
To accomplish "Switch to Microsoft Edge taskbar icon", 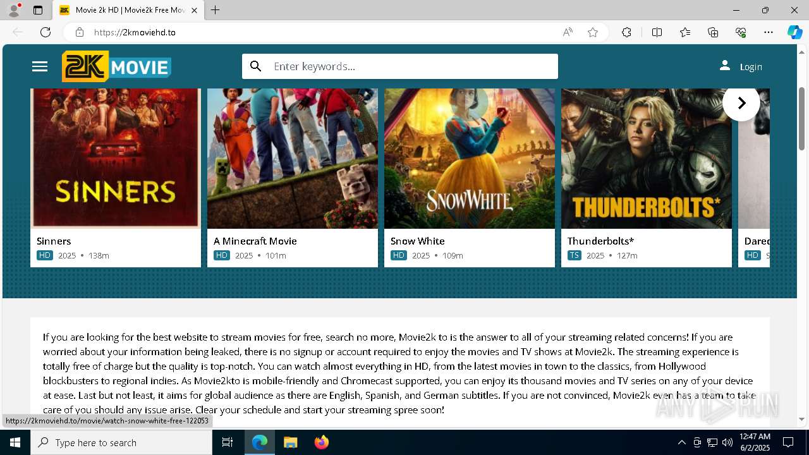I will pos(260,442).
